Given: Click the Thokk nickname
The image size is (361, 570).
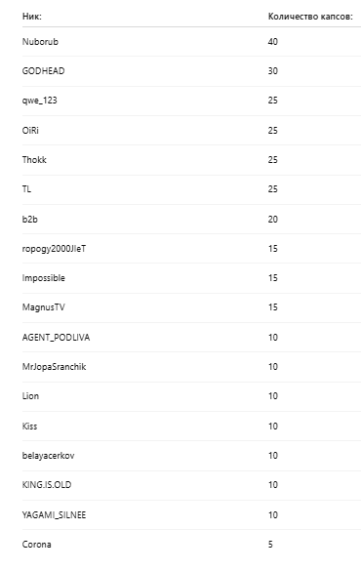Looking at the screenshot, I should (34, 160).
